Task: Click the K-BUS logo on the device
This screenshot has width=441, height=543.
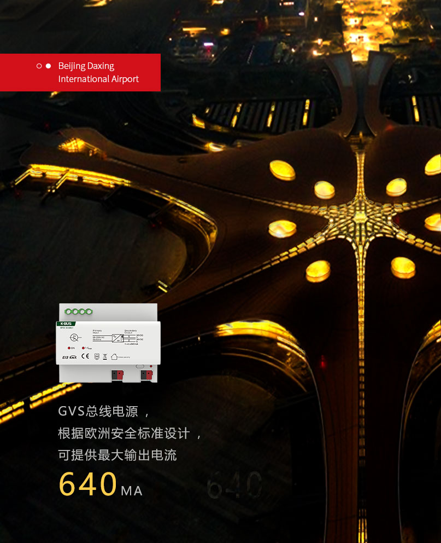Action: point(66,324)
